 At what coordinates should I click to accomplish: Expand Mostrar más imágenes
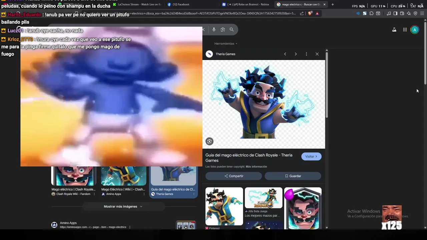pos(123,206)
